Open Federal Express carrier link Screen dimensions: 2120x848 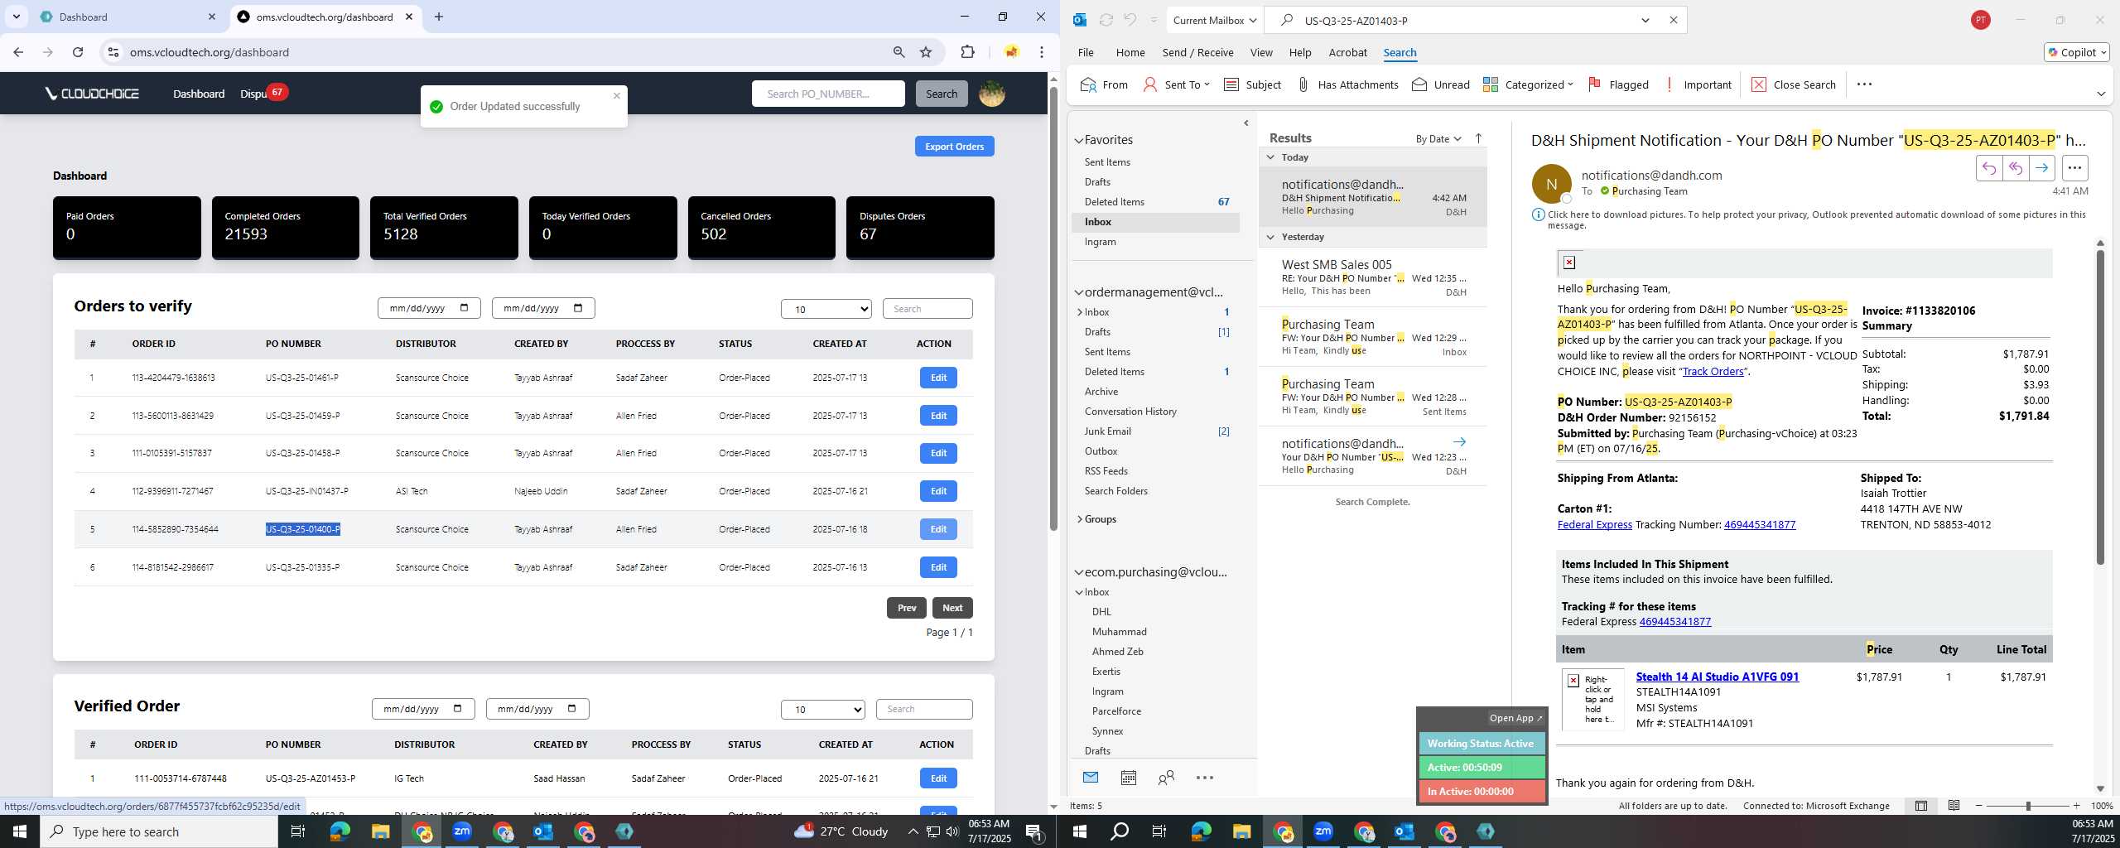[x=1594, y=524]
